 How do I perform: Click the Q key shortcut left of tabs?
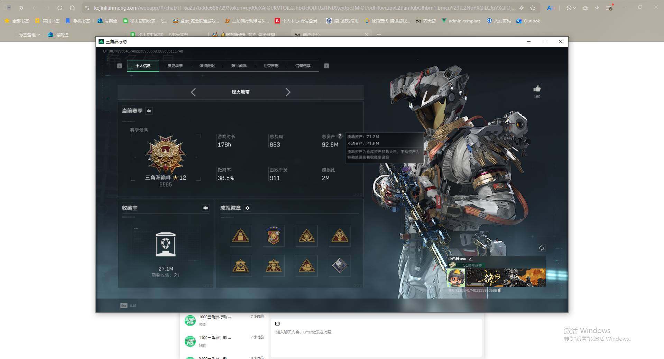click(120, 66)
